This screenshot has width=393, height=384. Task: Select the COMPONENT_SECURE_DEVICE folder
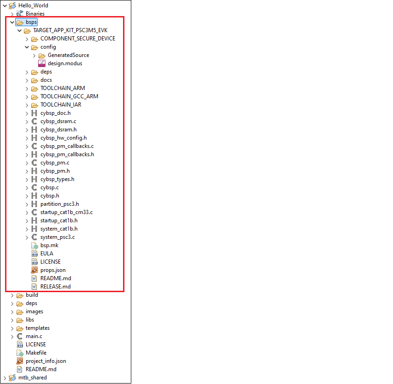point(78,39)
